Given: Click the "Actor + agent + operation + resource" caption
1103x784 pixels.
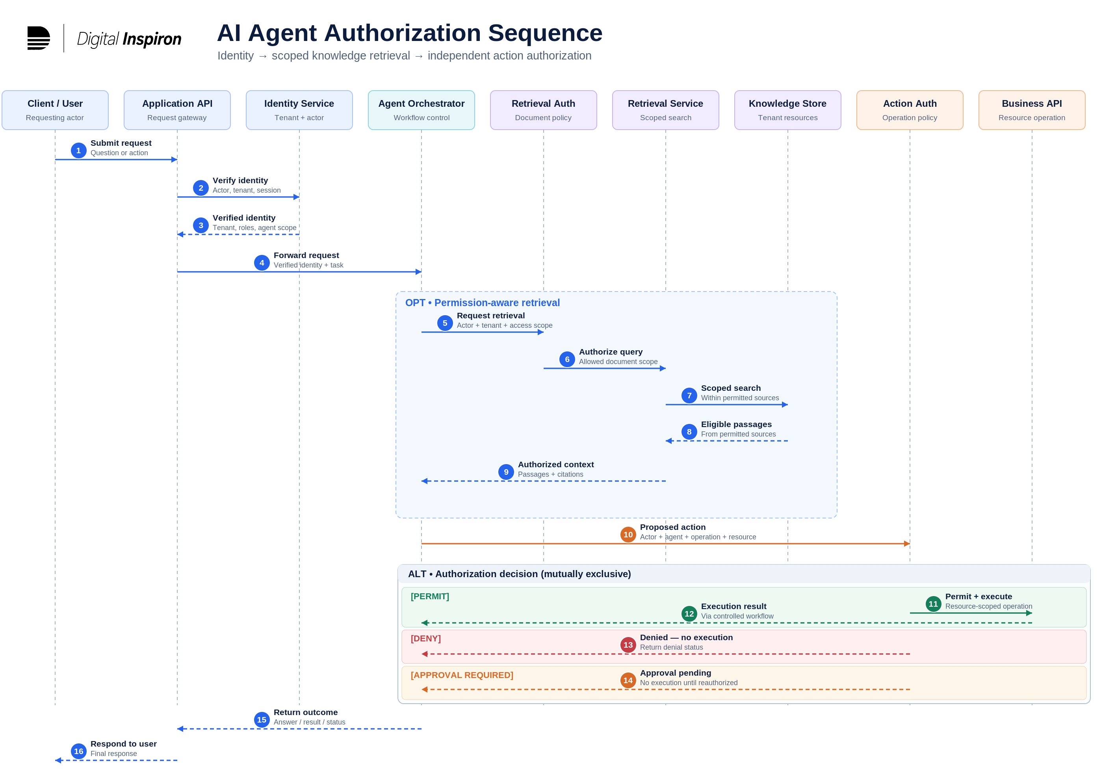Looking at the screenshot, I should [698, 537].
